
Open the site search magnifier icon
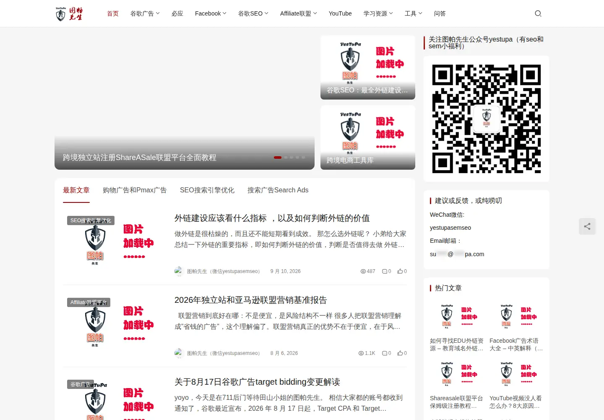click(x=538, y=13)
